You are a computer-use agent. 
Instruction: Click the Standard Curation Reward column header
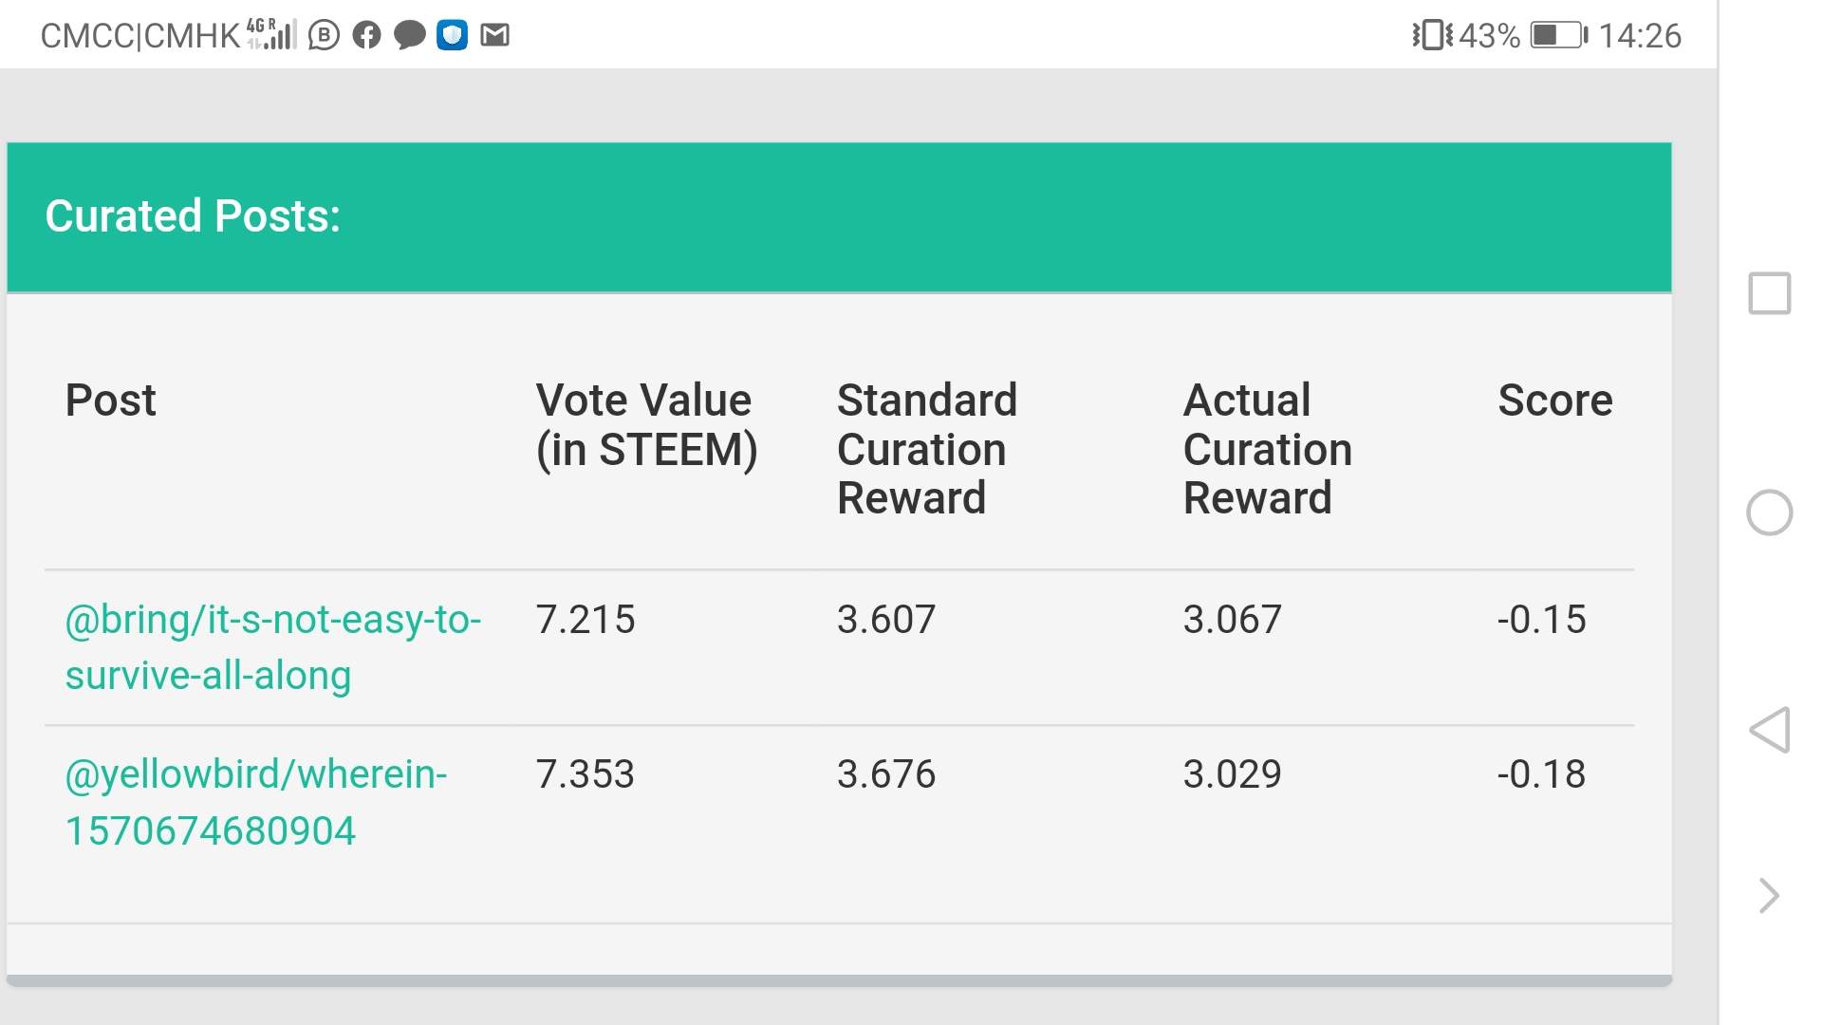click(926, 449)
